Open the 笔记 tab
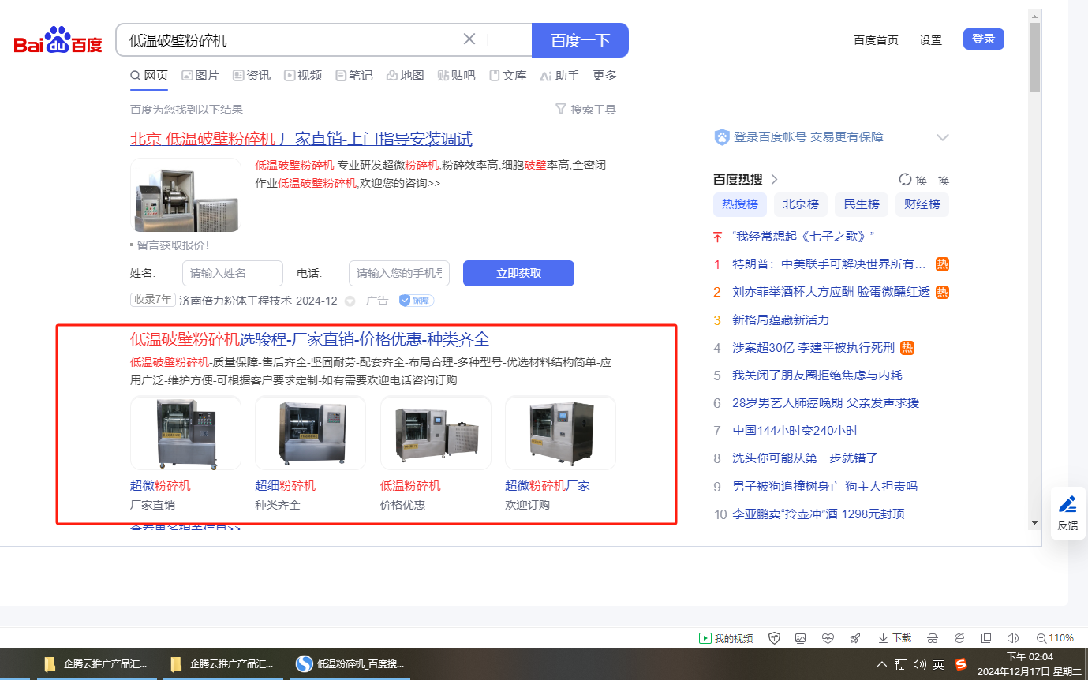The width and height of the screenshot is (1088, 680). (354, 76)
